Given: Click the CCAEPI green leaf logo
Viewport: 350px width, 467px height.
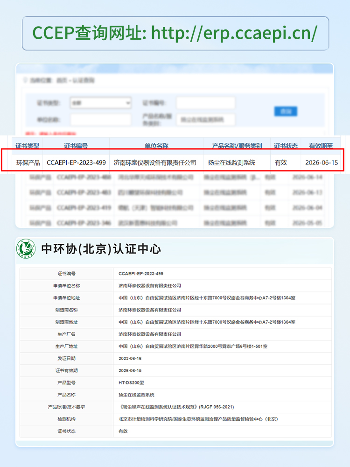Looking at the screenshot, I should tap(26, 249).
